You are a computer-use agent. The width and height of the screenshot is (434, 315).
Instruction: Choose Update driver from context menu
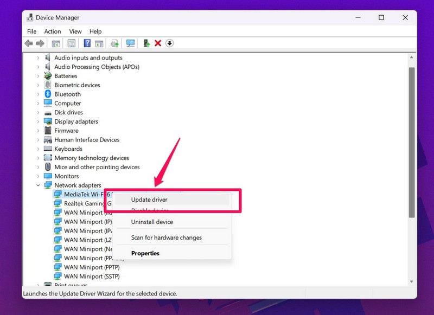149,200
